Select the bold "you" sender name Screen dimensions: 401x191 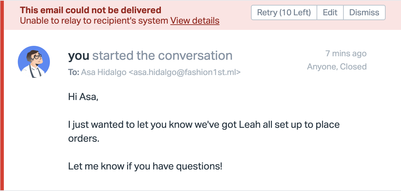coord(79,56)
